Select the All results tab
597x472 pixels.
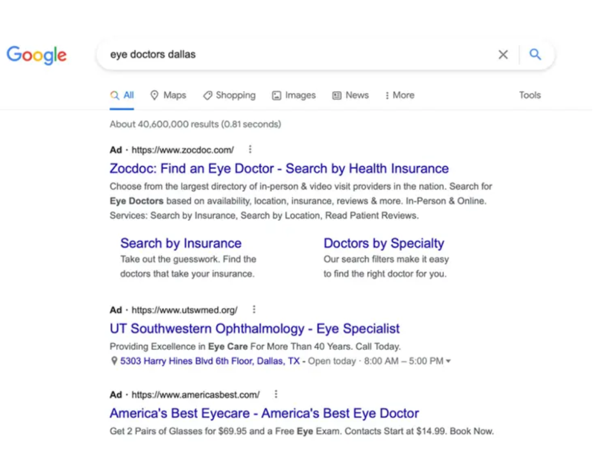tap(122, 96)
